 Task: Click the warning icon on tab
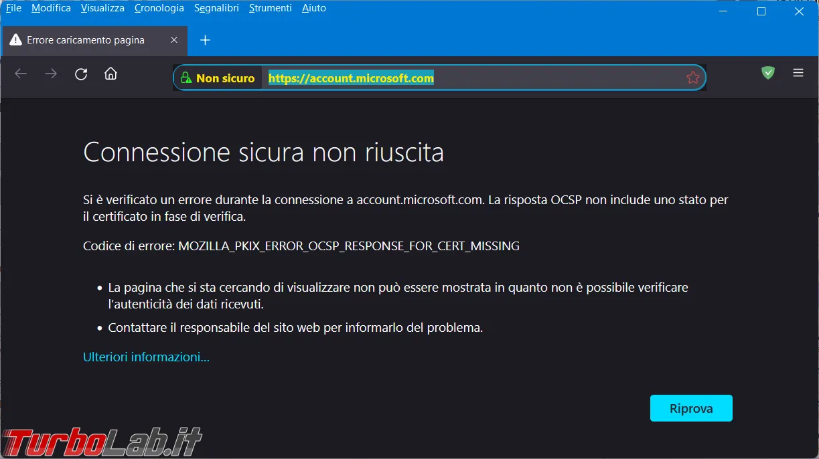(15, 40)
